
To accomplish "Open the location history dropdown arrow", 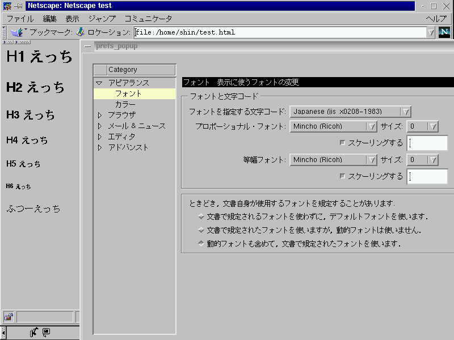I will pyautogui.click(x=431, y=32).
